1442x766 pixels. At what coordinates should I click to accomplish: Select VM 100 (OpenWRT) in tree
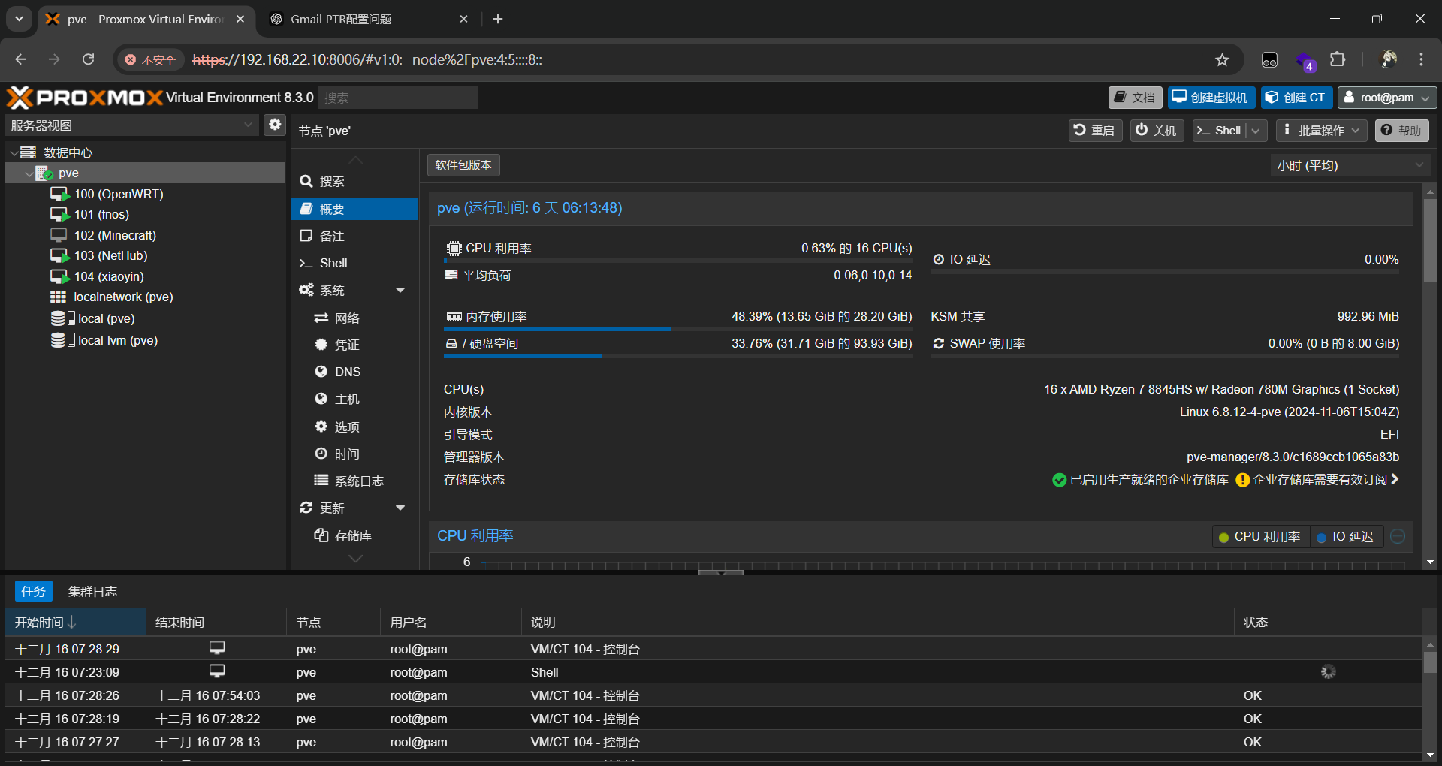pyautogui.click(x=118, y=194)
